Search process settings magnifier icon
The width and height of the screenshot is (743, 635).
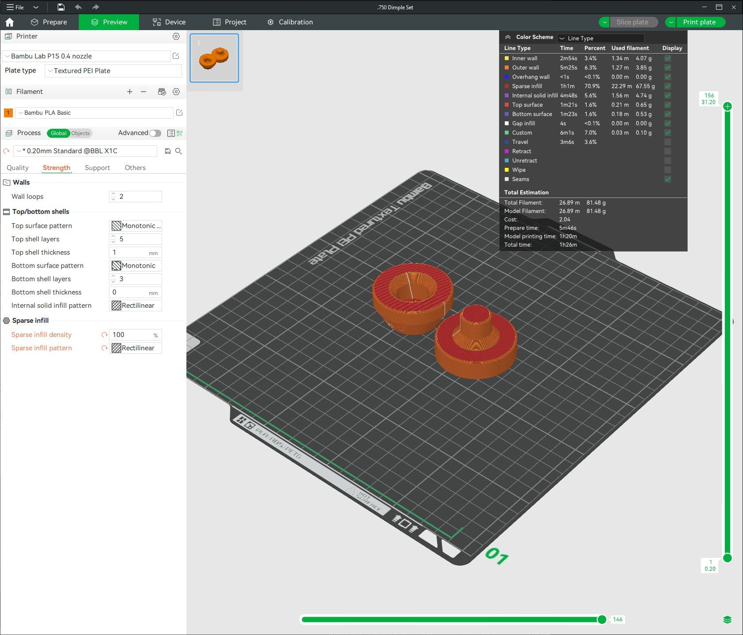coord(178,151)
